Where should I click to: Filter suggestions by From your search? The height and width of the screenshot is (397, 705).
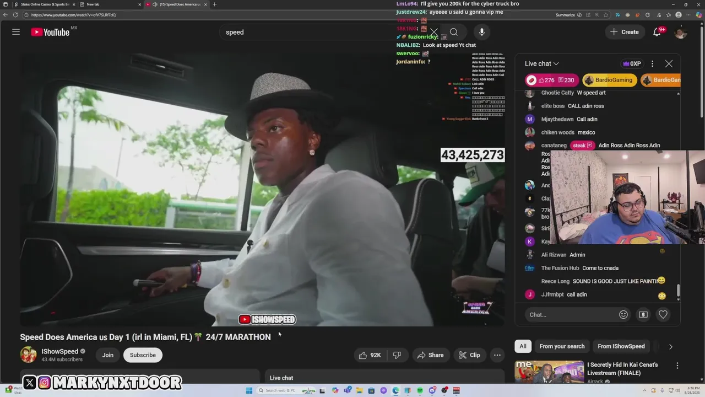(562, 346)
